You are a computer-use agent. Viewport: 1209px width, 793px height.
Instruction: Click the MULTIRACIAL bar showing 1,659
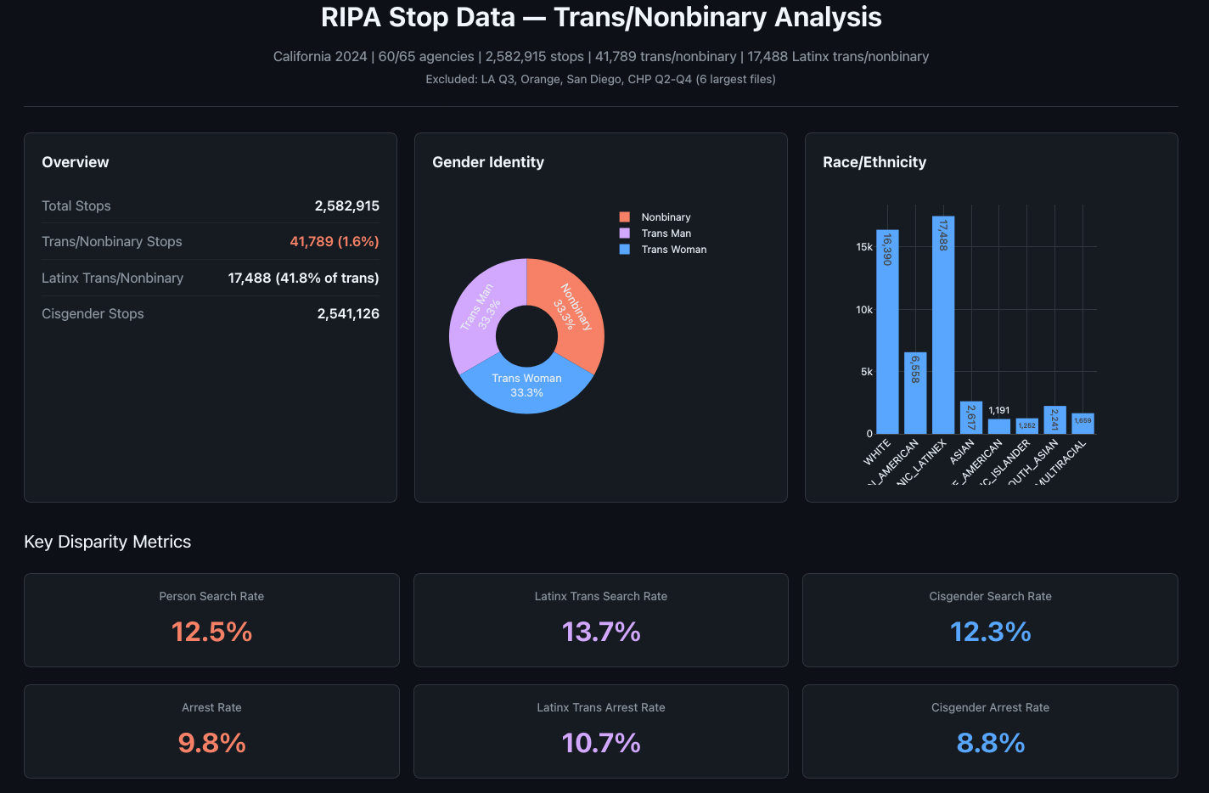click(x=1083, y=424)
